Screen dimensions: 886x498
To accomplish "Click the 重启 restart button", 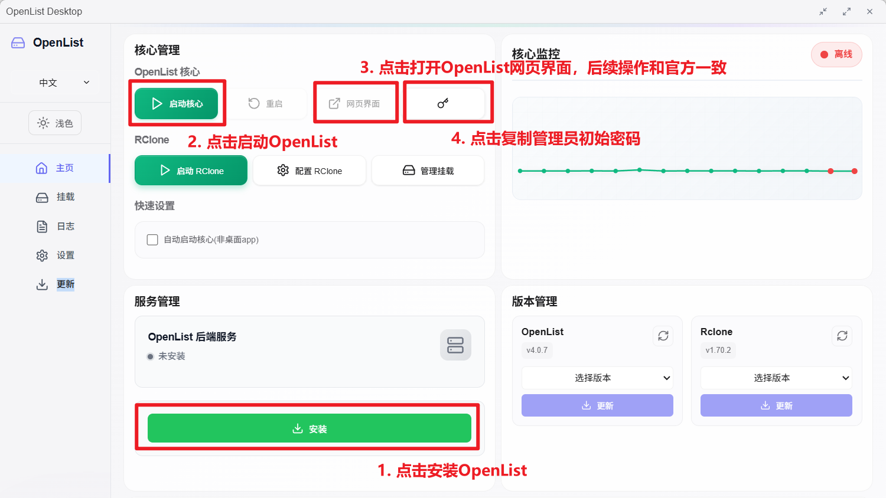I will click(x=265, y=104).
